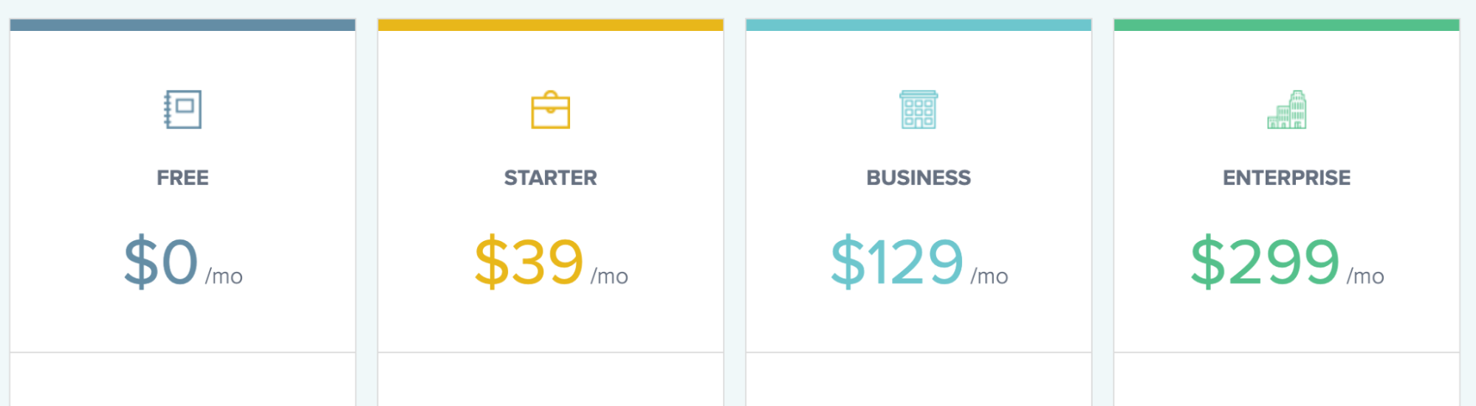The width and height of the screenshot is (1476, 406).
Task: Click the $129 price text
Action: pyautogui.click(x=897, y=262)
